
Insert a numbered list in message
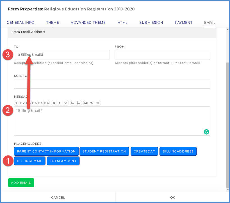pos(79,103)
